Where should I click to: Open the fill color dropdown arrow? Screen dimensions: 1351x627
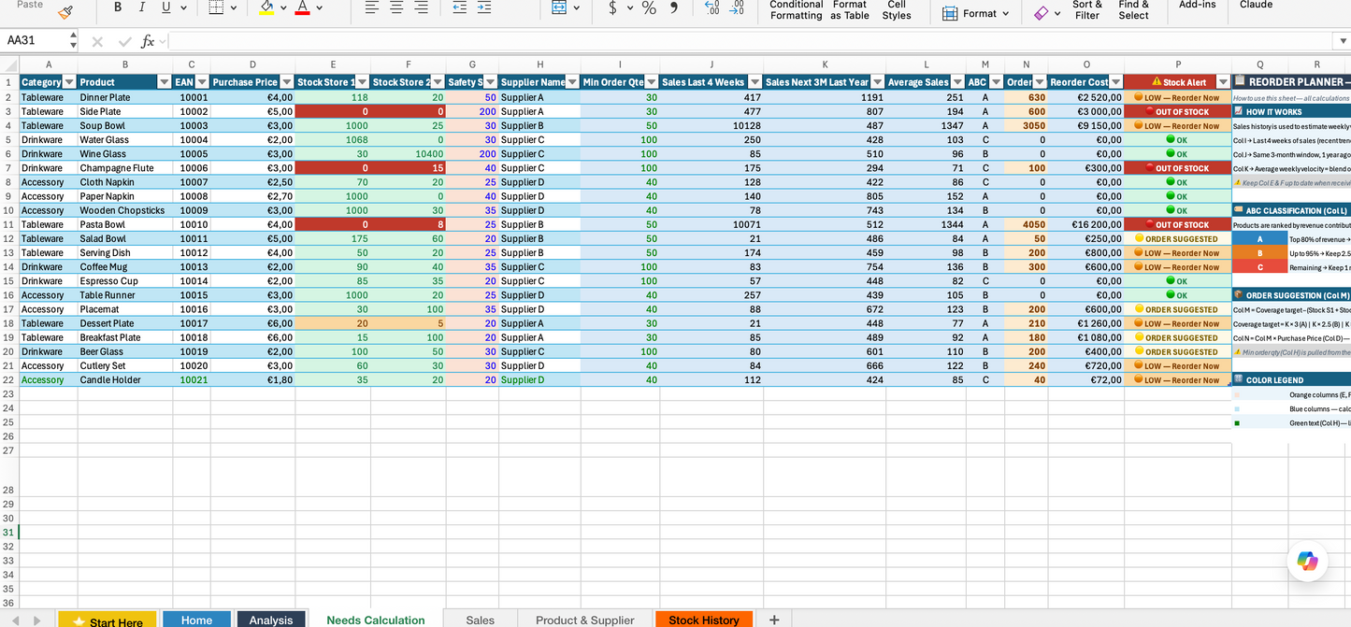point(283,8)
